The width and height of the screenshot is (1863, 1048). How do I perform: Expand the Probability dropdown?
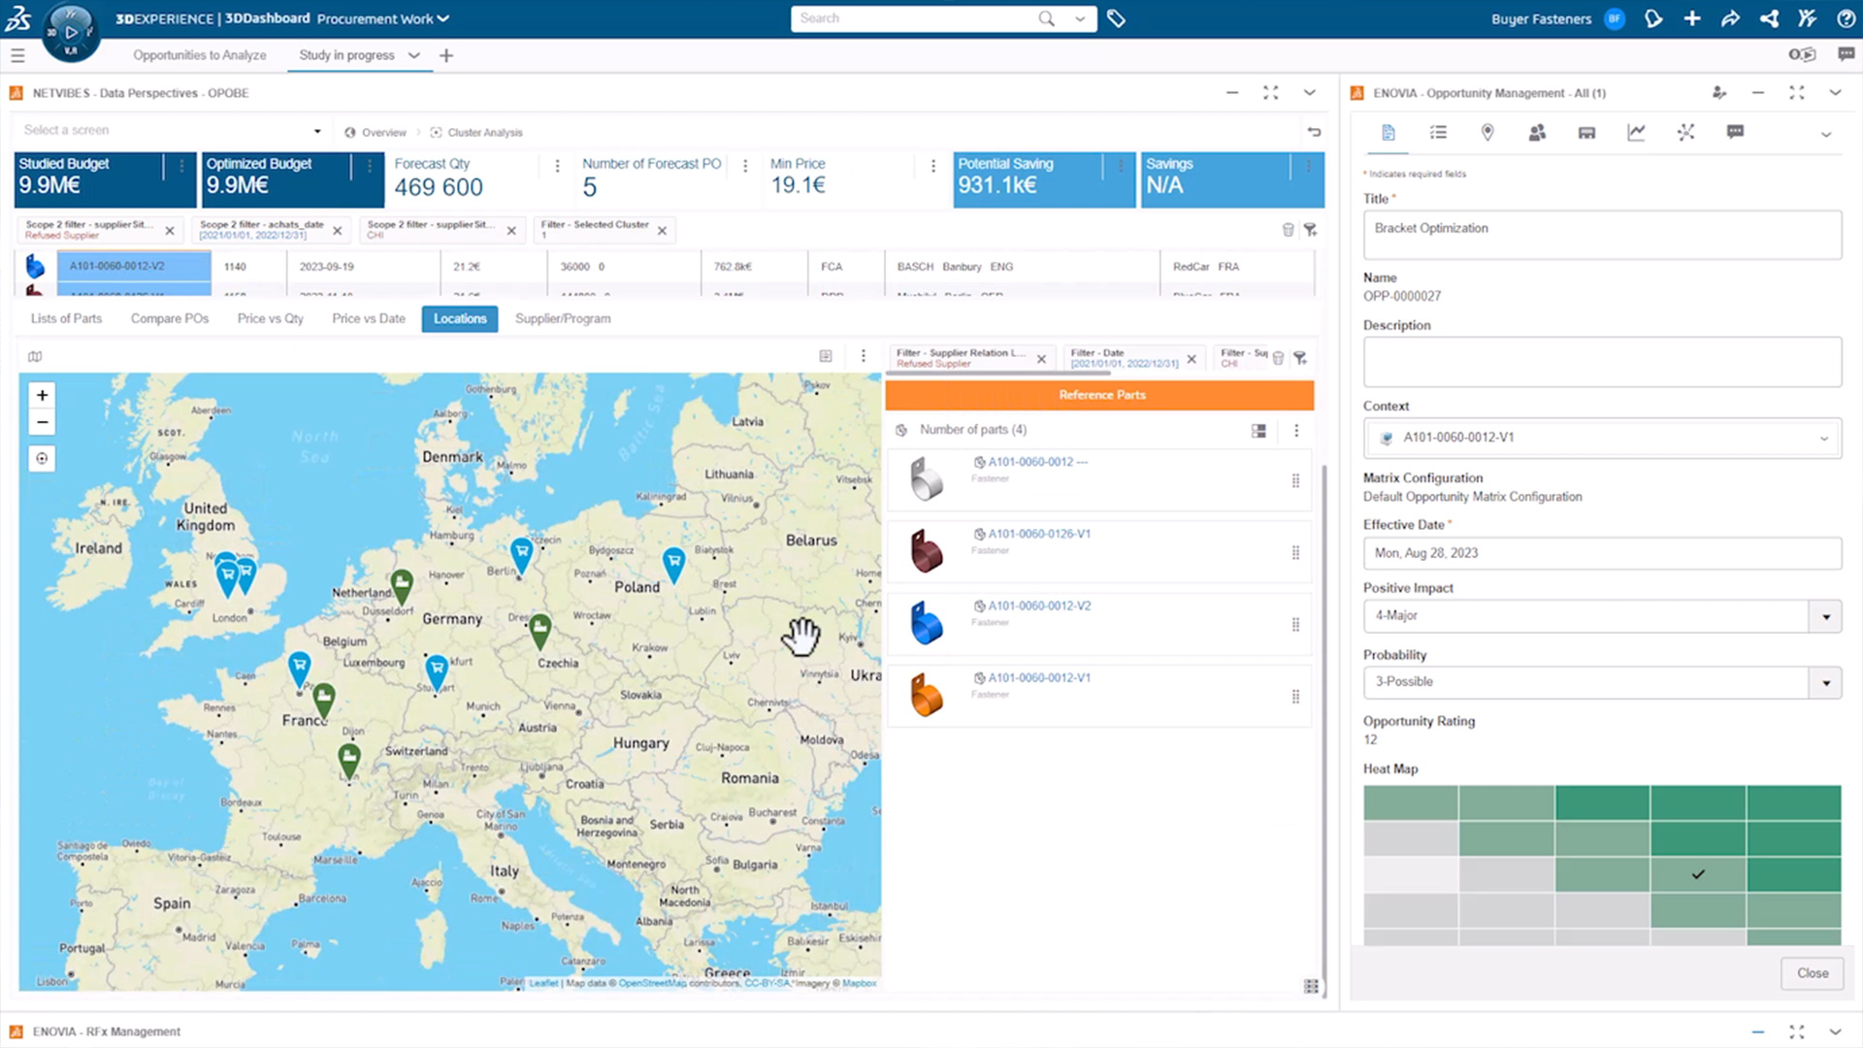[1825, 682]
